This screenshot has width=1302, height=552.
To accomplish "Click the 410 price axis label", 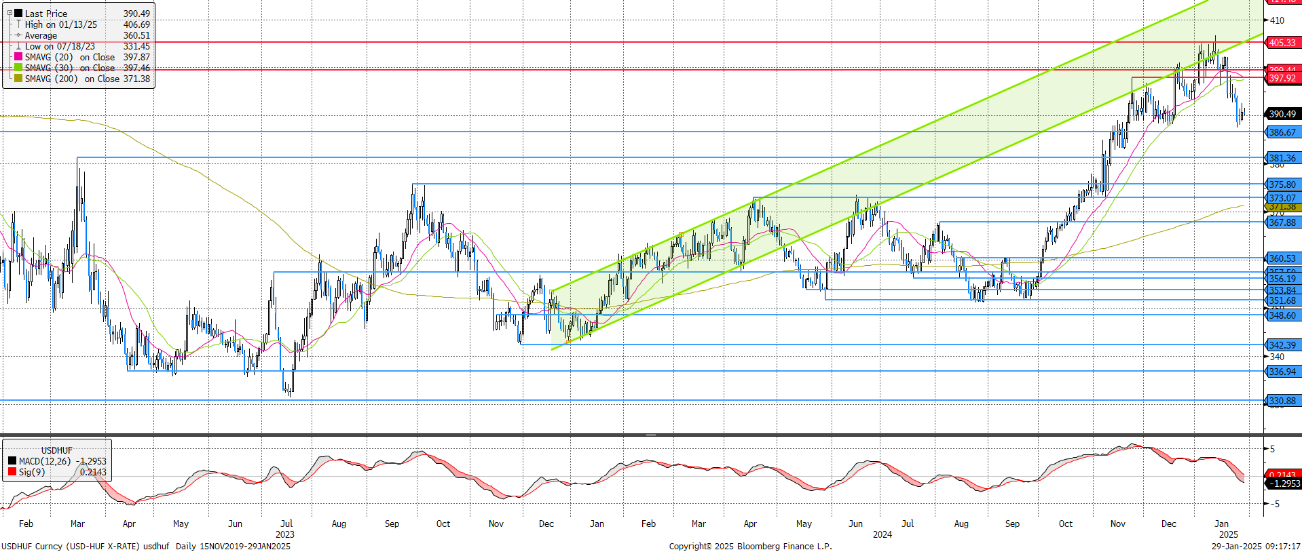I will coord(1277,20).
